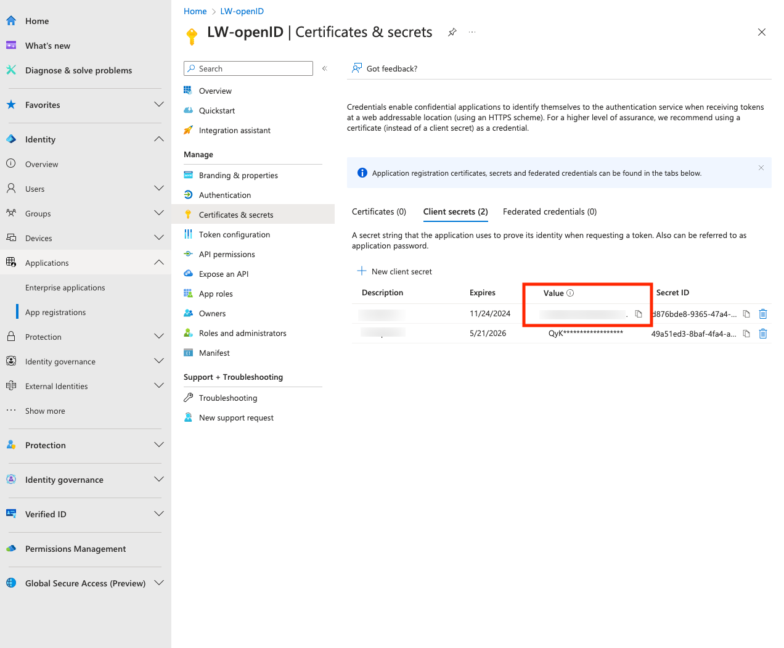This screenshot has height=648, width=784.
Task: Click the LW-openID breadcrumb link
Action: point(242,11)
